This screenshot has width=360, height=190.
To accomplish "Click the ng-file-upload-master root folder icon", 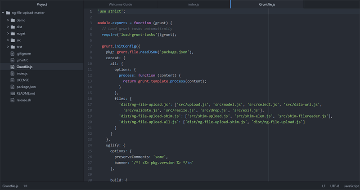I will click(8, 13).
